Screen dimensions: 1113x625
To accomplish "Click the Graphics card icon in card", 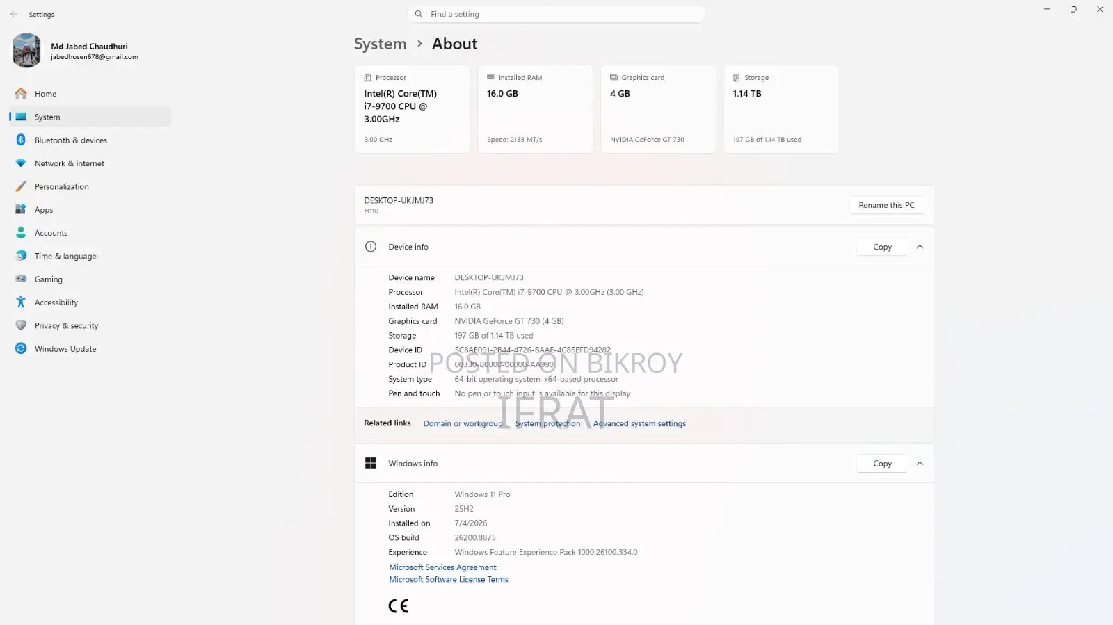I will click(614, 77).
